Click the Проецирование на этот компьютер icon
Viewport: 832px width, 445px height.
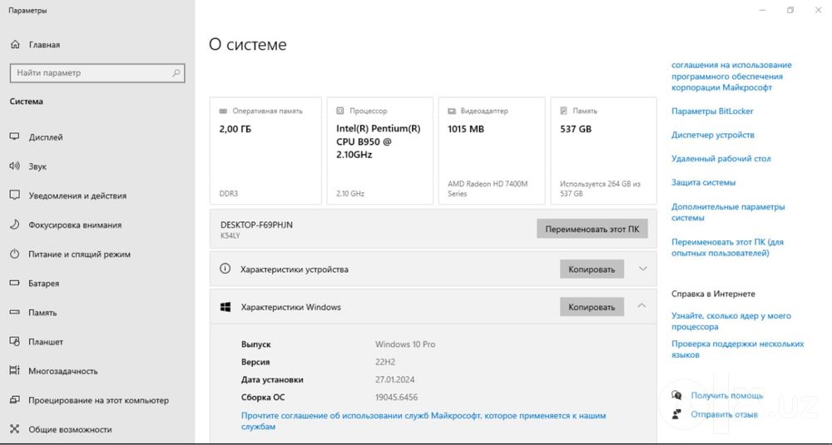coord(15,400)
